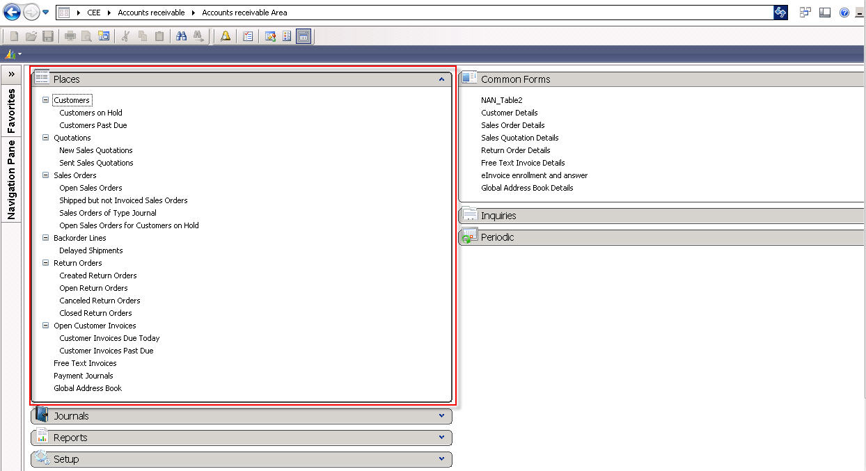Click the task checklist icon in toolbar
The image size is (866, 471).
pos(248,36)
